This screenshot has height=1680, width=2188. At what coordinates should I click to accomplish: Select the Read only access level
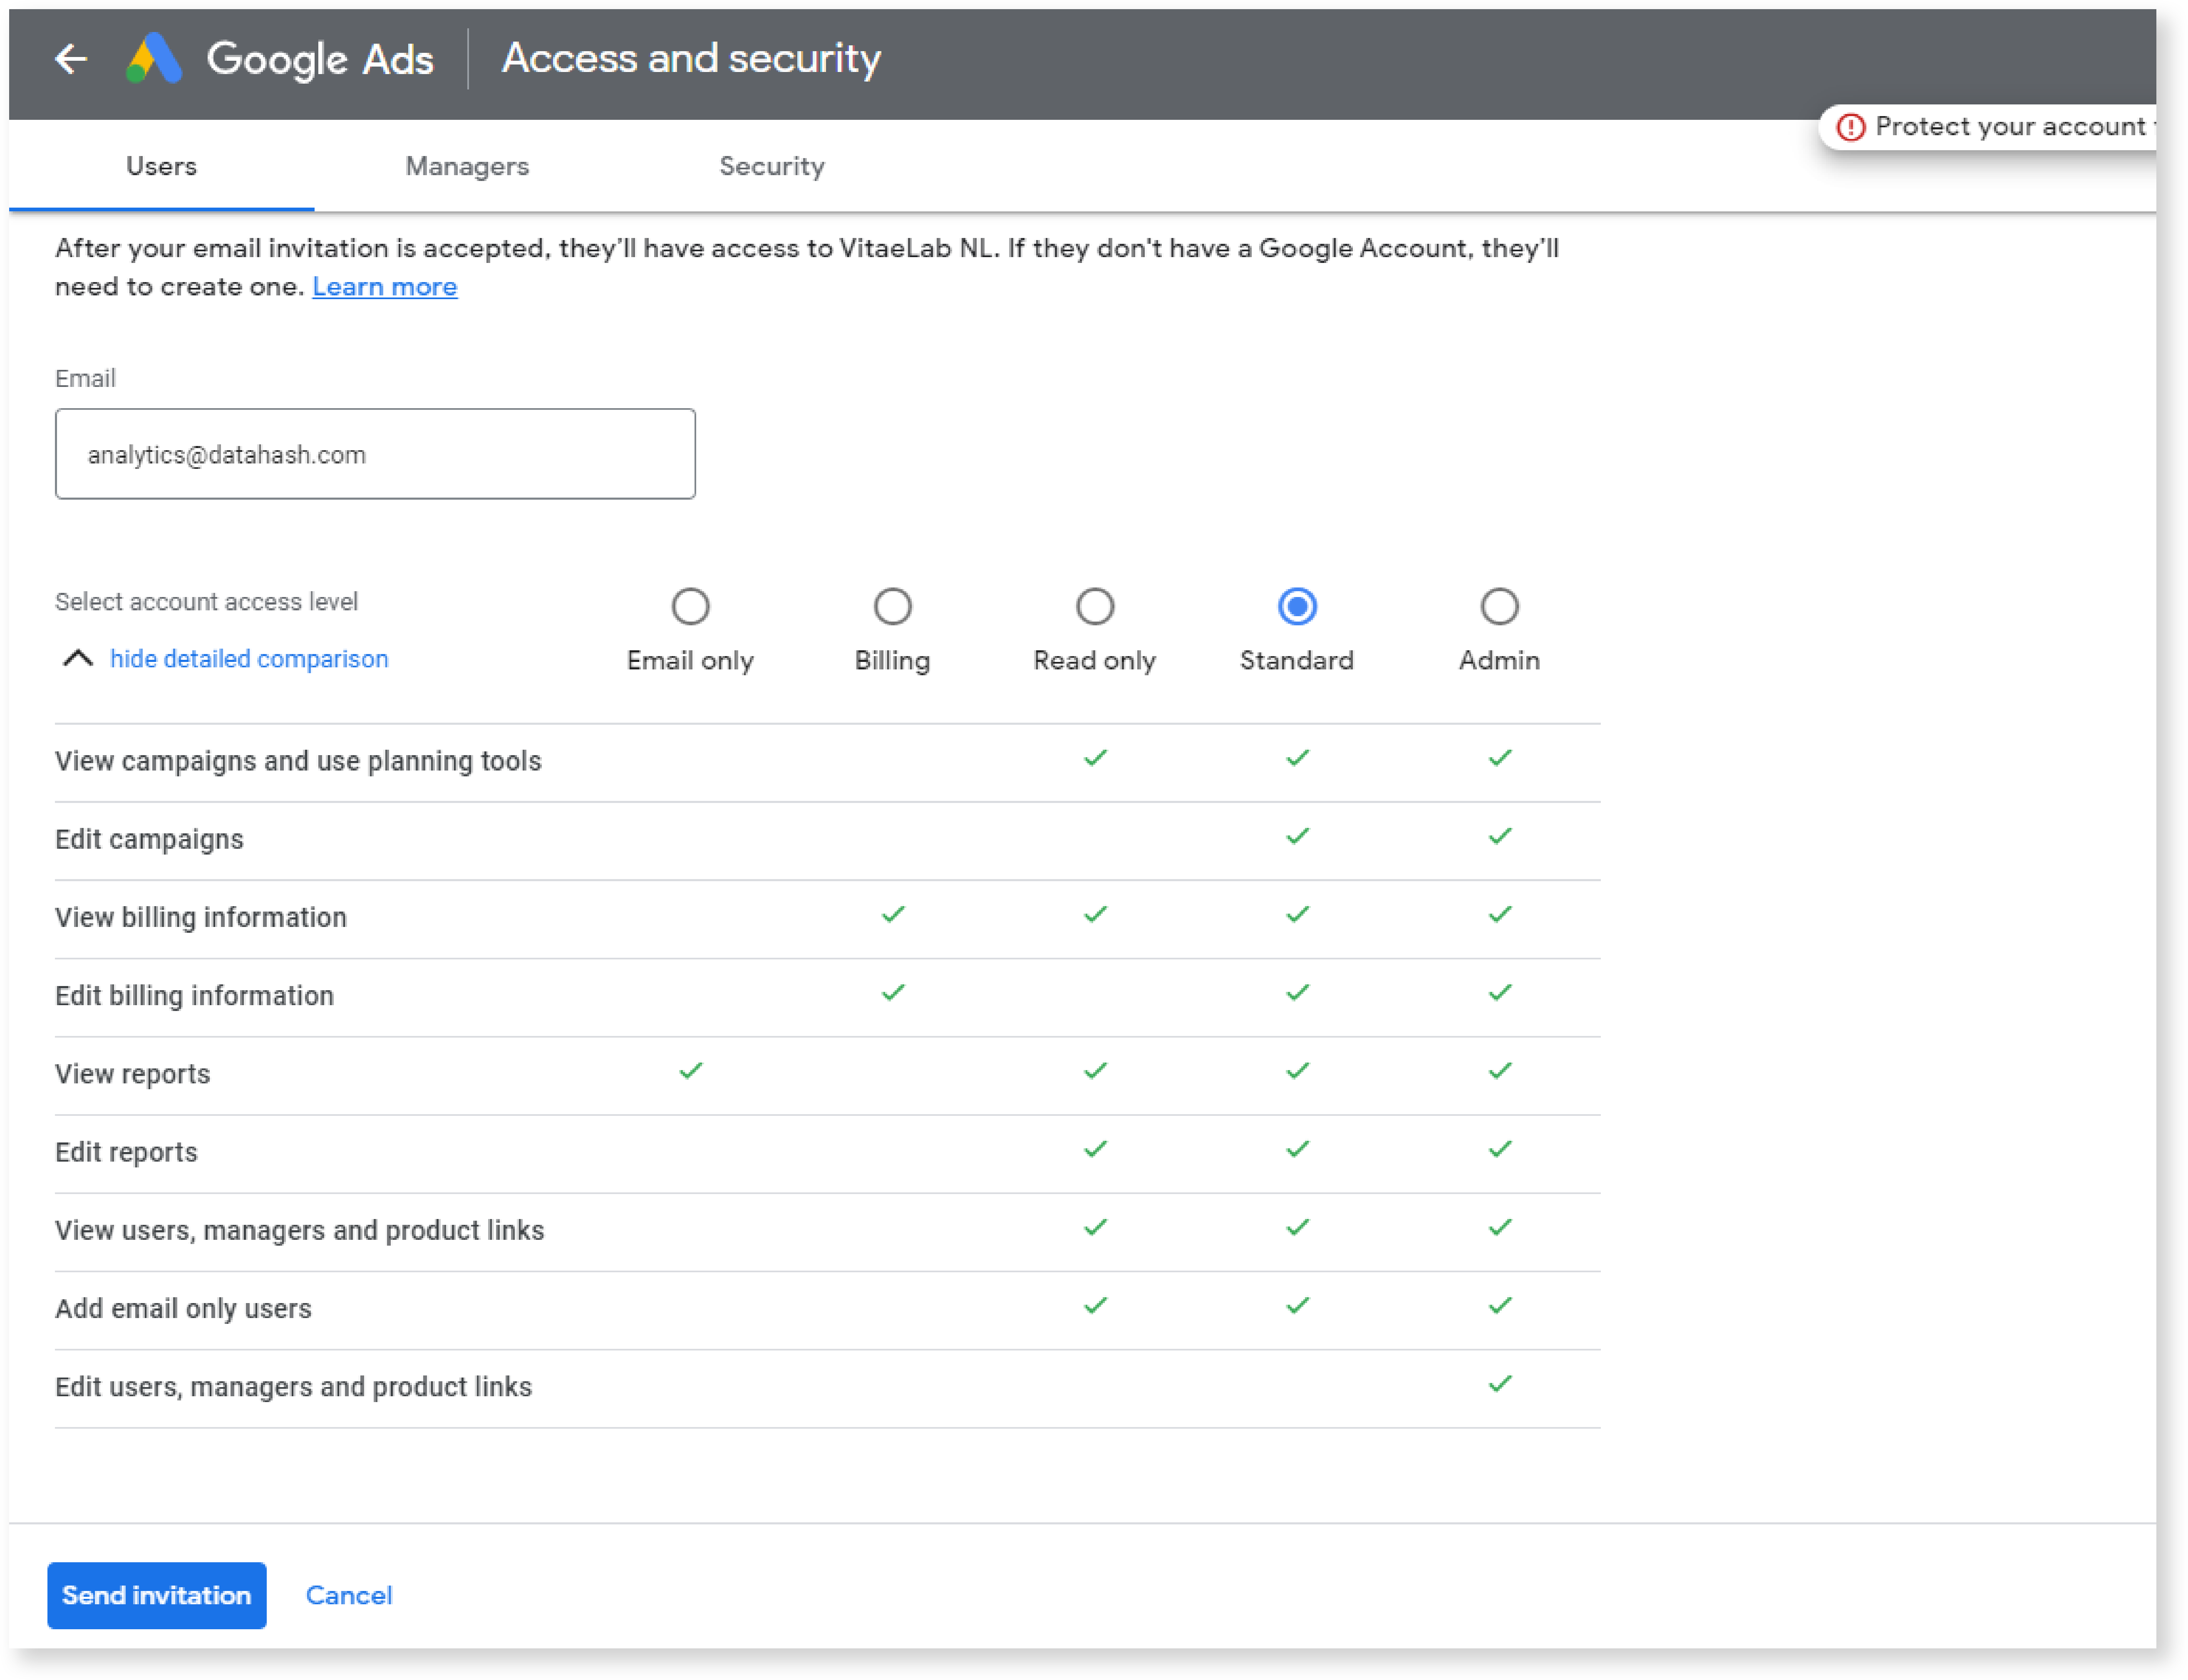point(1094,606)
